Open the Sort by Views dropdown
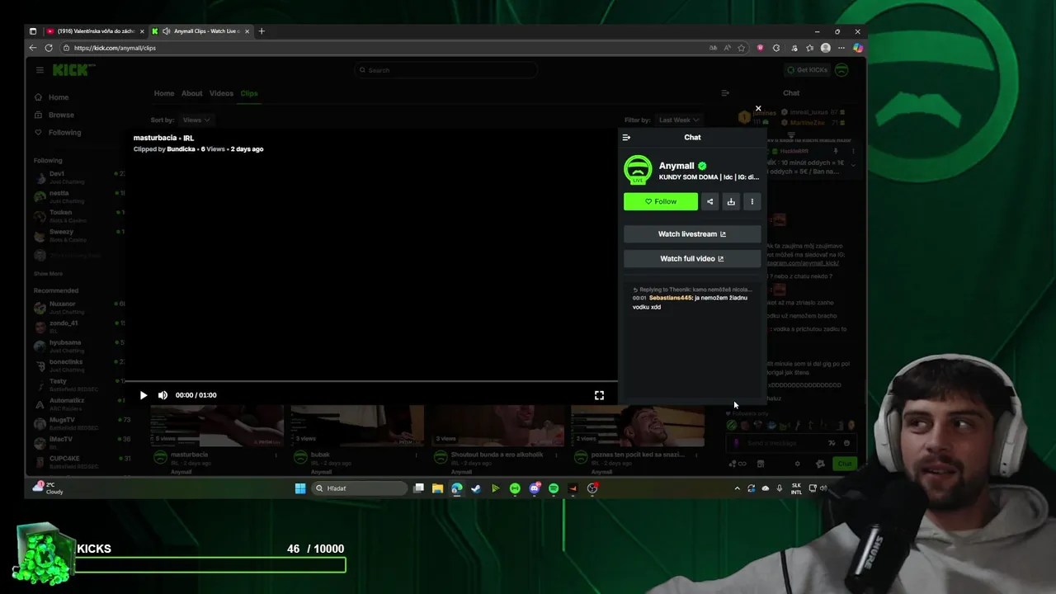This screenshot has width=1056, height=594. pos(196,120)
